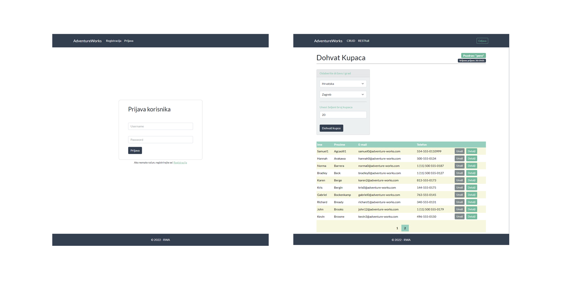
Task: Click "Uredi" for Samuel1 Agcaoili1
Action: (459, 151)
